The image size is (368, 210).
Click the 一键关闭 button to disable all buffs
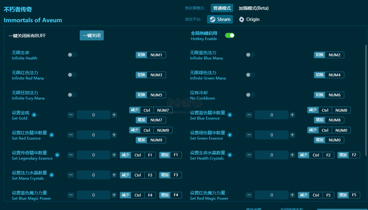tap(92, 35)
